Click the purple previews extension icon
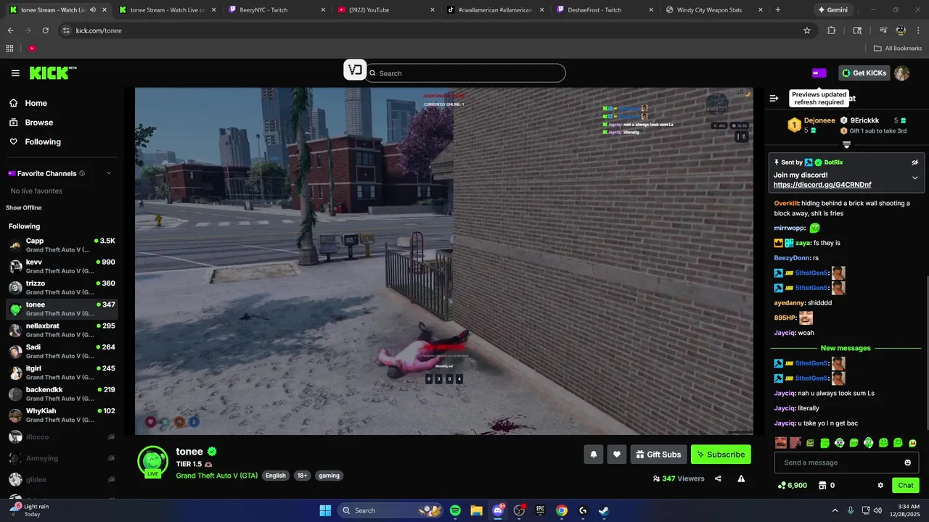 coord(819,72)
